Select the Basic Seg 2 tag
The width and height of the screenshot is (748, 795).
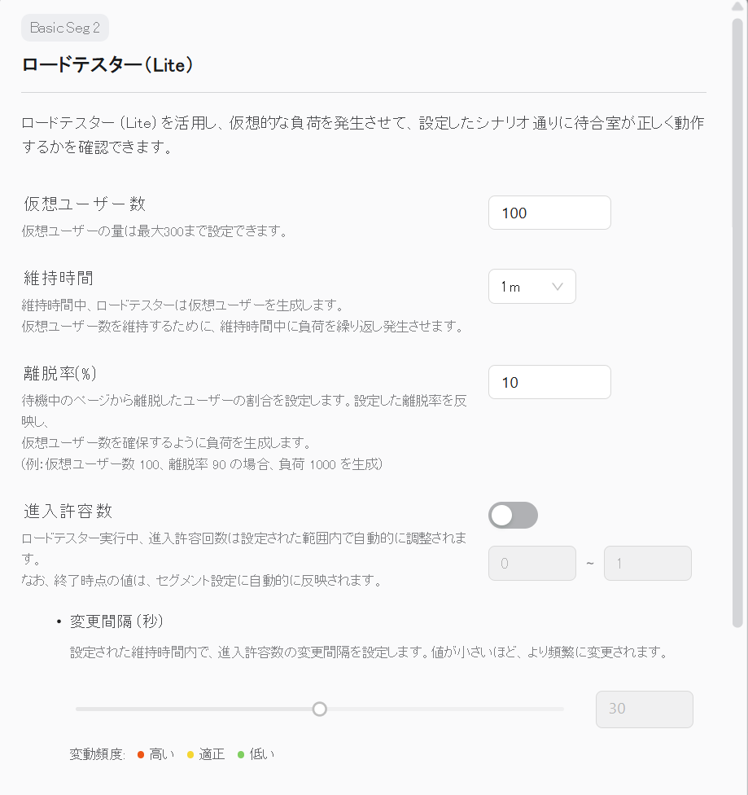tap(64, 27)
